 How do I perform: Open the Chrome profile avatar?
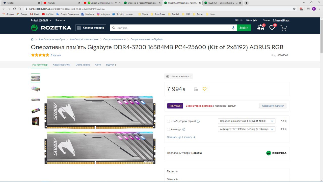[314, 9]
